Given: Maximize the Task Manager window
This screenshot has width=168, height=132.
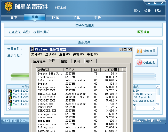Looking at the screenshot, I should tap(125, 49).
